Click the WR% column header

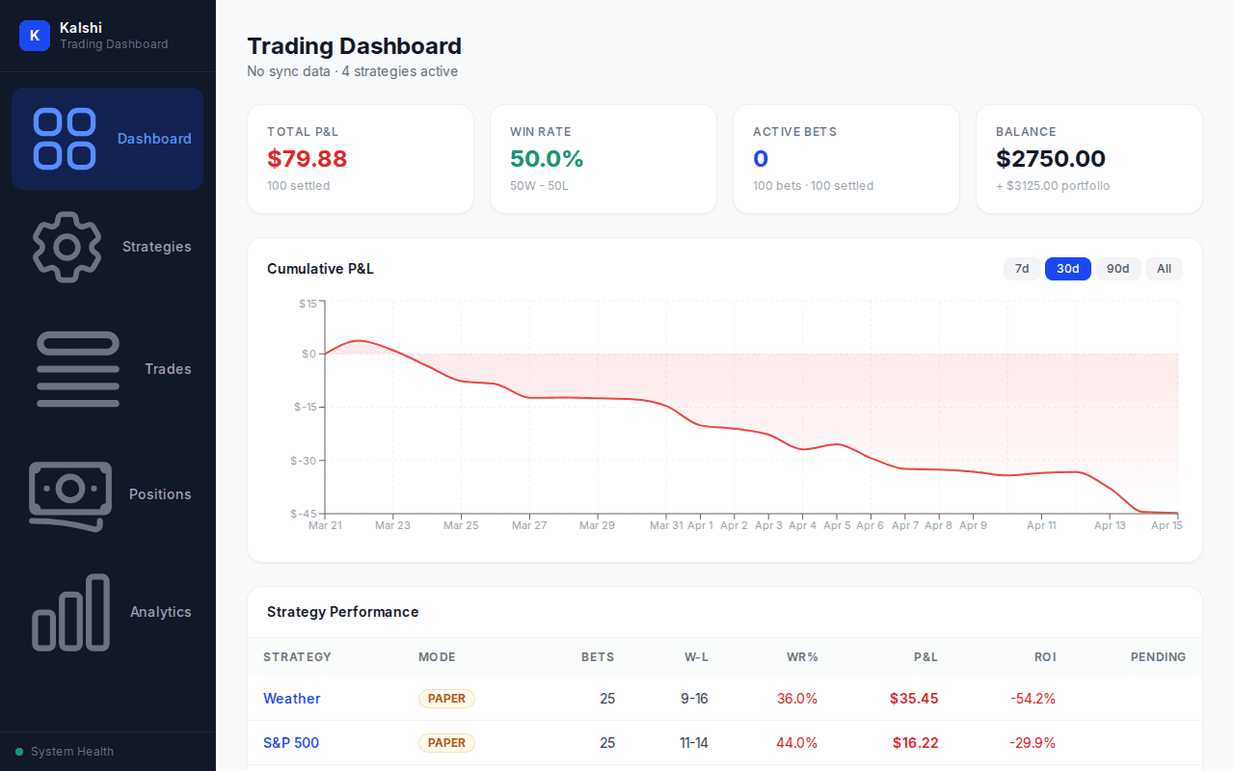coord(802,657)
